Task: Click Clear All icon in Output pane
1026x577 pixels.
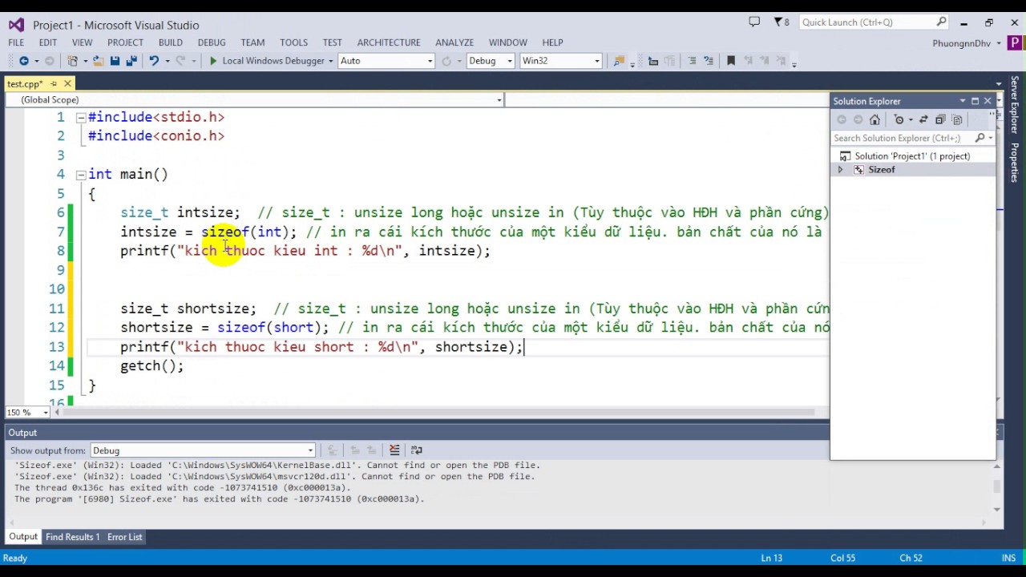Action: [x=394, y=450]
